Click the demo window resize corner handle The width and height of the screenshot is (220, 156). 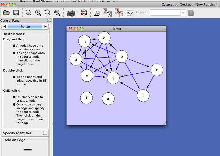164,123
